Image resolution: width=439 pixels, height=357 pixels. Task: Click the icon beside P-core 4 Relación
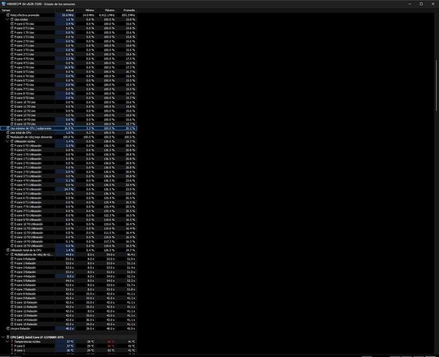click(12, 276)
